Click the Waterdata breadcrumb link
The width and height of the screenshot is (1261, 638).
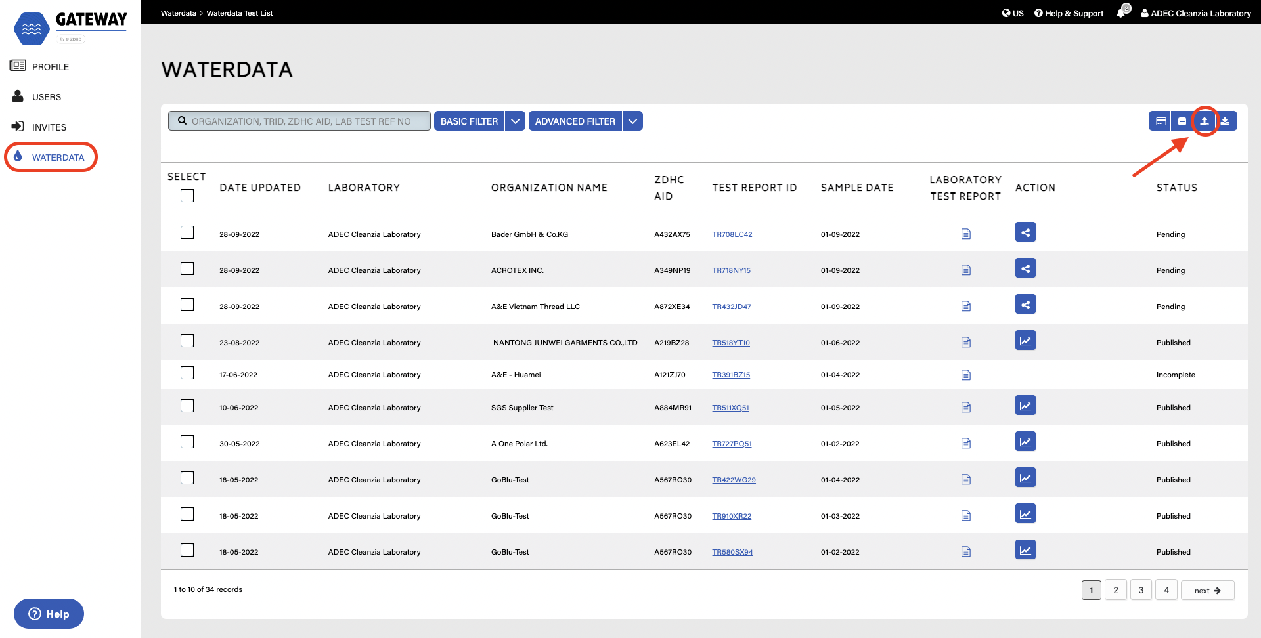point(179,13)
